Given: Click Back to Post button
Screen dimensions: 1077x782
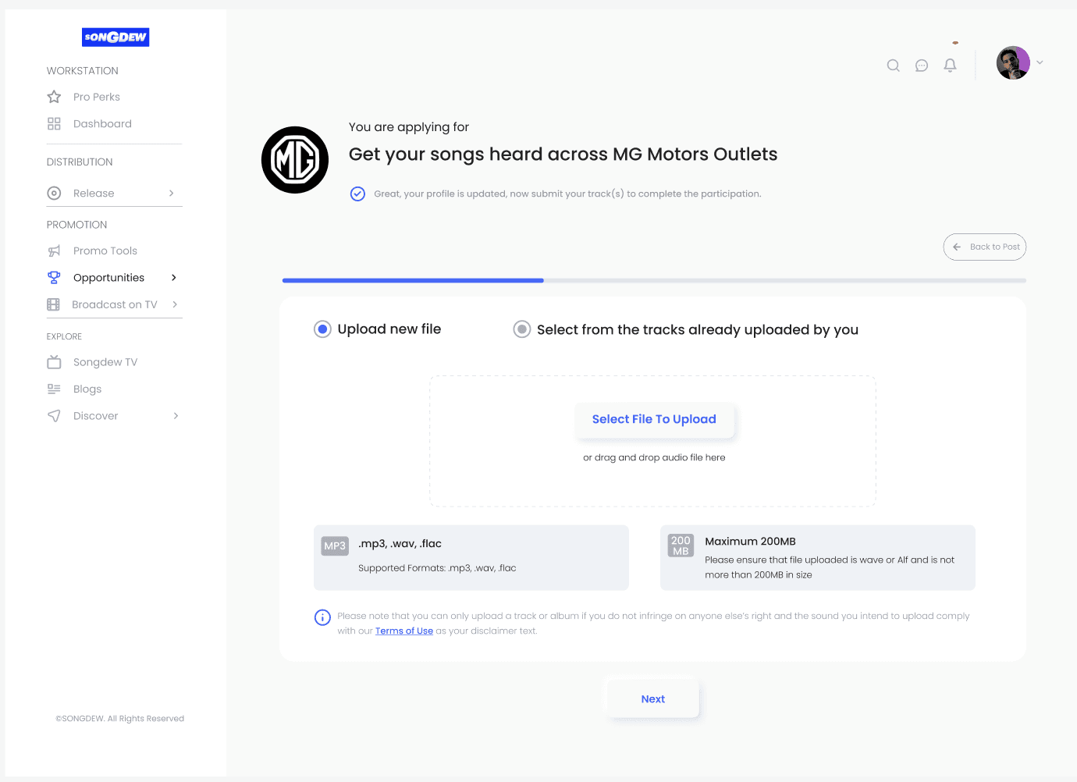Looking at the screenshot, I should click(985, 247).
